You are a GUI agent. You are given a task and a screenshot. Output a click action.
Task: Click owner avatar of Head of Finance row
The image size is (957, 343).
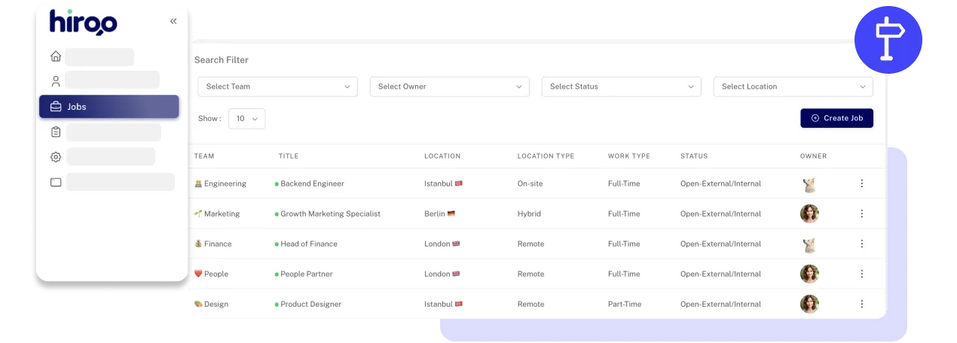(x=809, y=244)
